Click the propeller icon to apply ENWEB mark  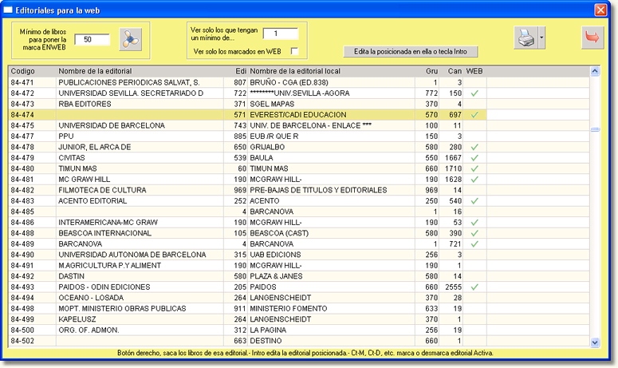coord(131,39)
